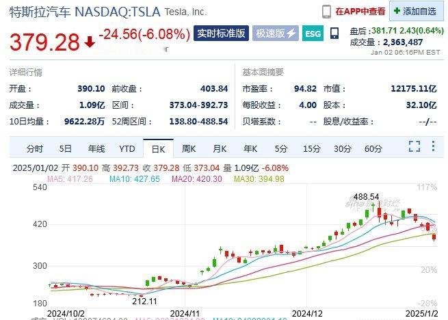Click the 2024/11 date label on axis
This screenshot has width=448, height=320.
pyautogui.click(x=185, y=313)
